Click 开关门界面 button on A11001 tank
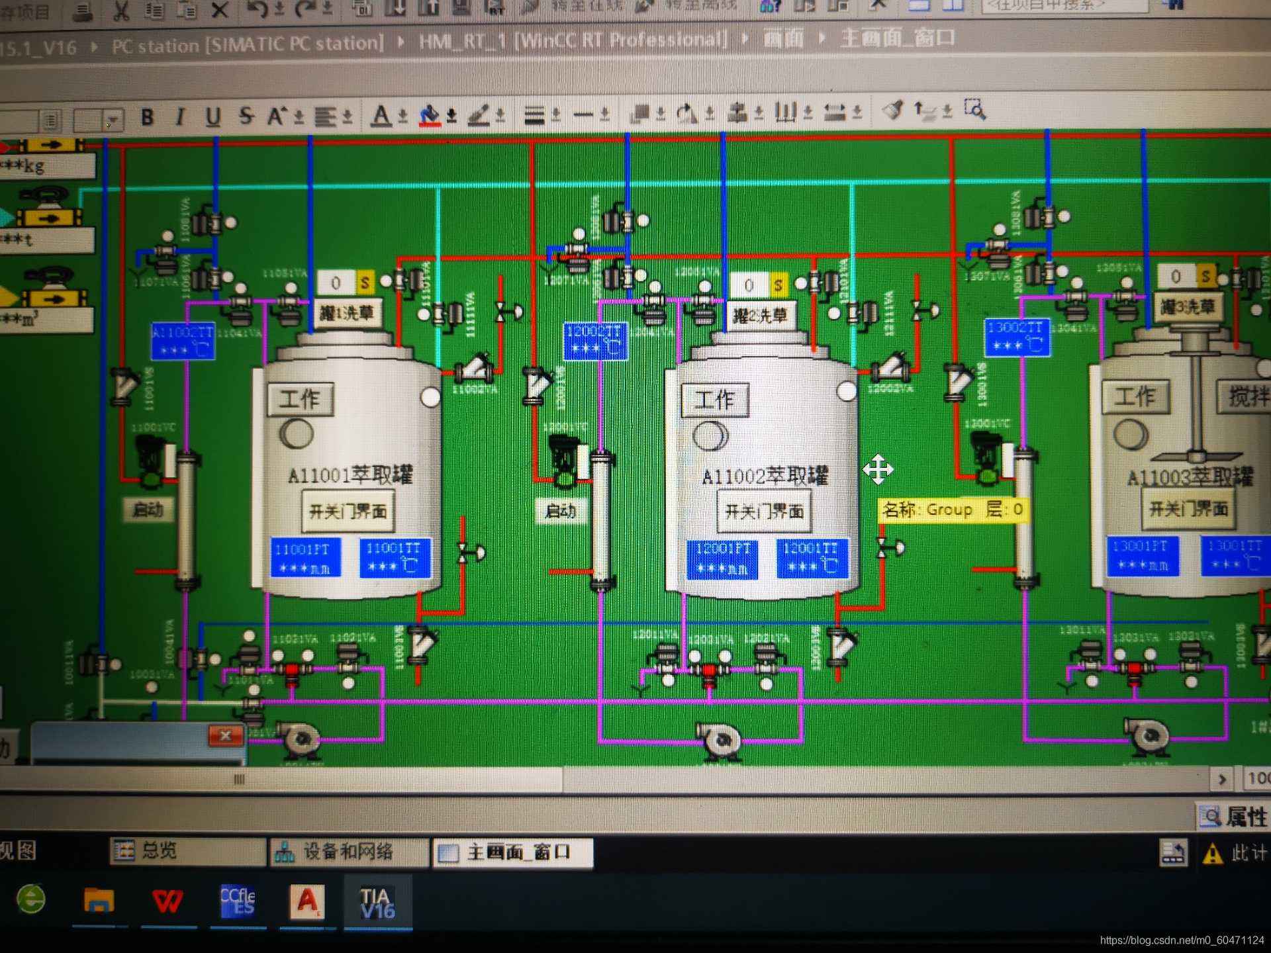The height and width of the screenshot is (953, 1271). click(348, 512)
